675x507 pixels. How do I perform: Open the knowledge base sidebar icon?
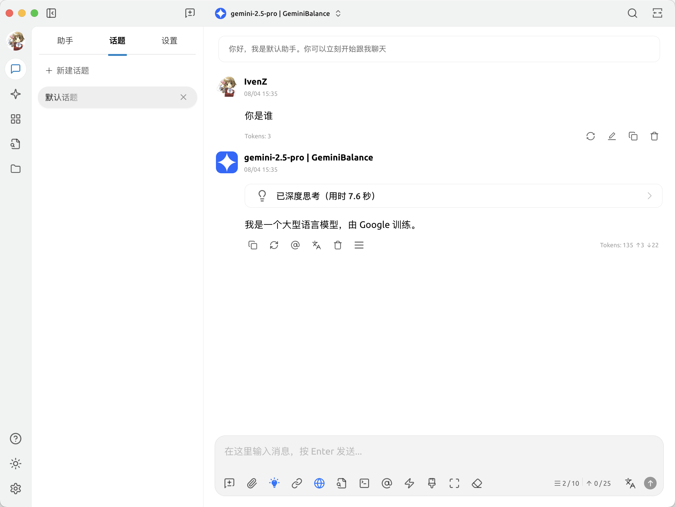coord(16,144)
